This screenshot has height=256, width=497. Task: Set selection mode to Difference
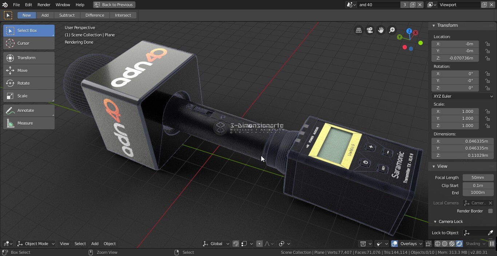[x=95, y=15]
